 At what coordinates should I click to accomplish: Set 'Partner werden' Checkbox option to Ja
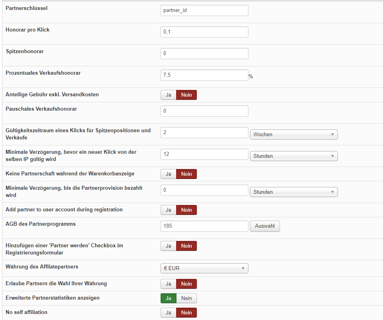pos(169,246)
